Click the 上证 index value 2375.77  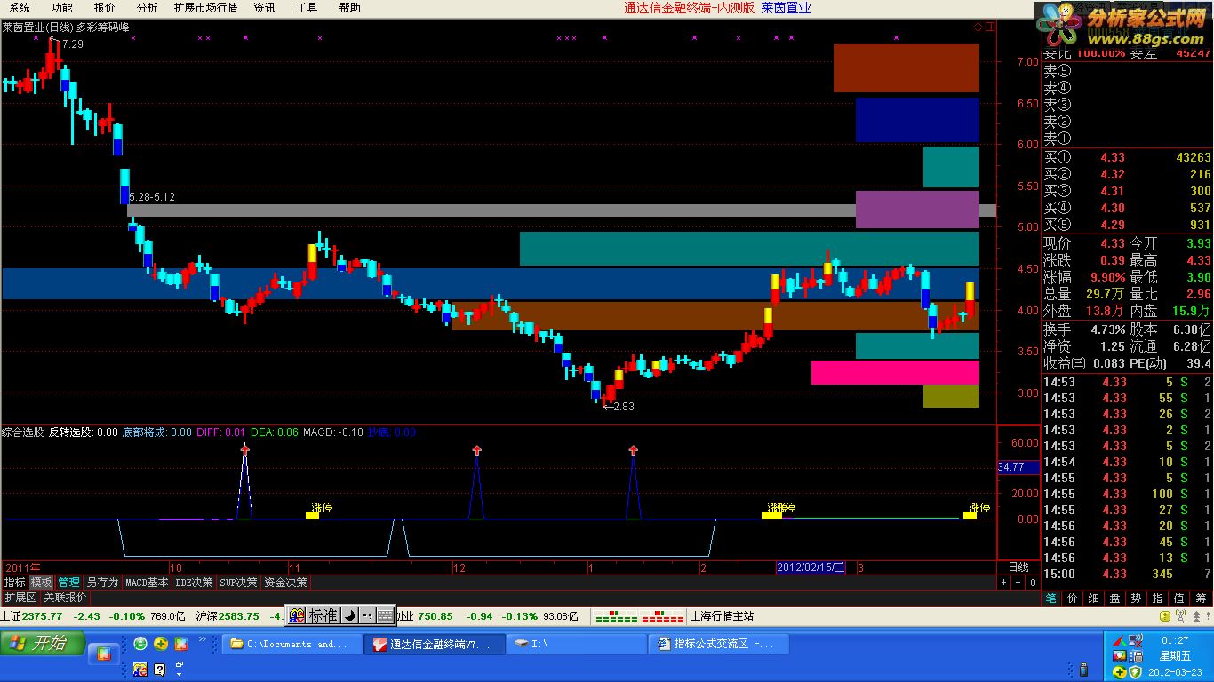(x=43, y=616)
